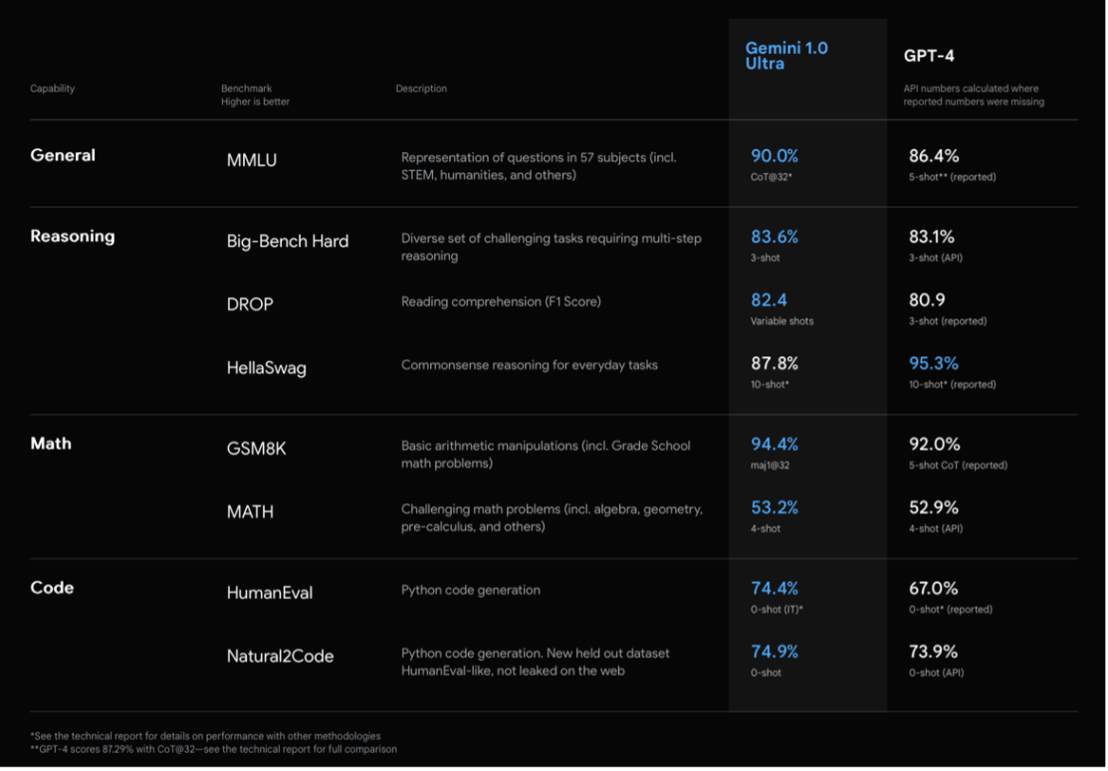Click the technical report footnote text
1108x771 pixels.
click(206, 735)
